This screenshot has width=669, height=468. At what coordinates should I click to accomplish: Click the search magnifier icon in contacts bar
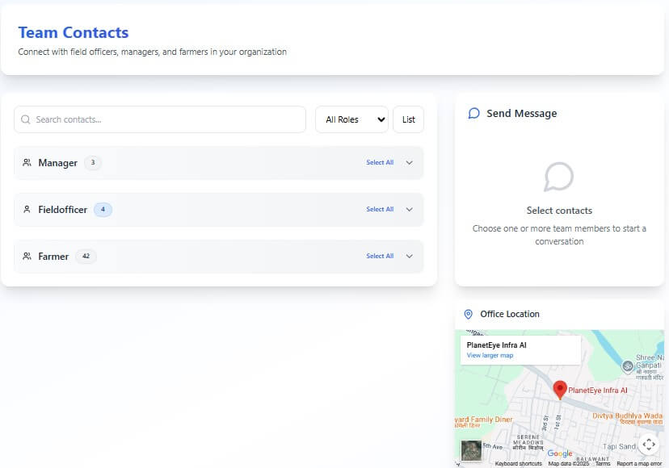click(27, 119)
